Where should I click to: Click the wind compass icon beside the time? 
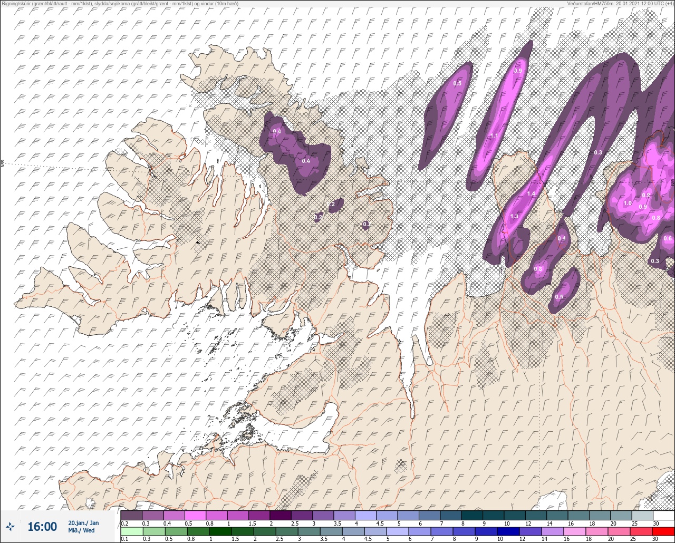pyautogui.click(x=10, y=526)
